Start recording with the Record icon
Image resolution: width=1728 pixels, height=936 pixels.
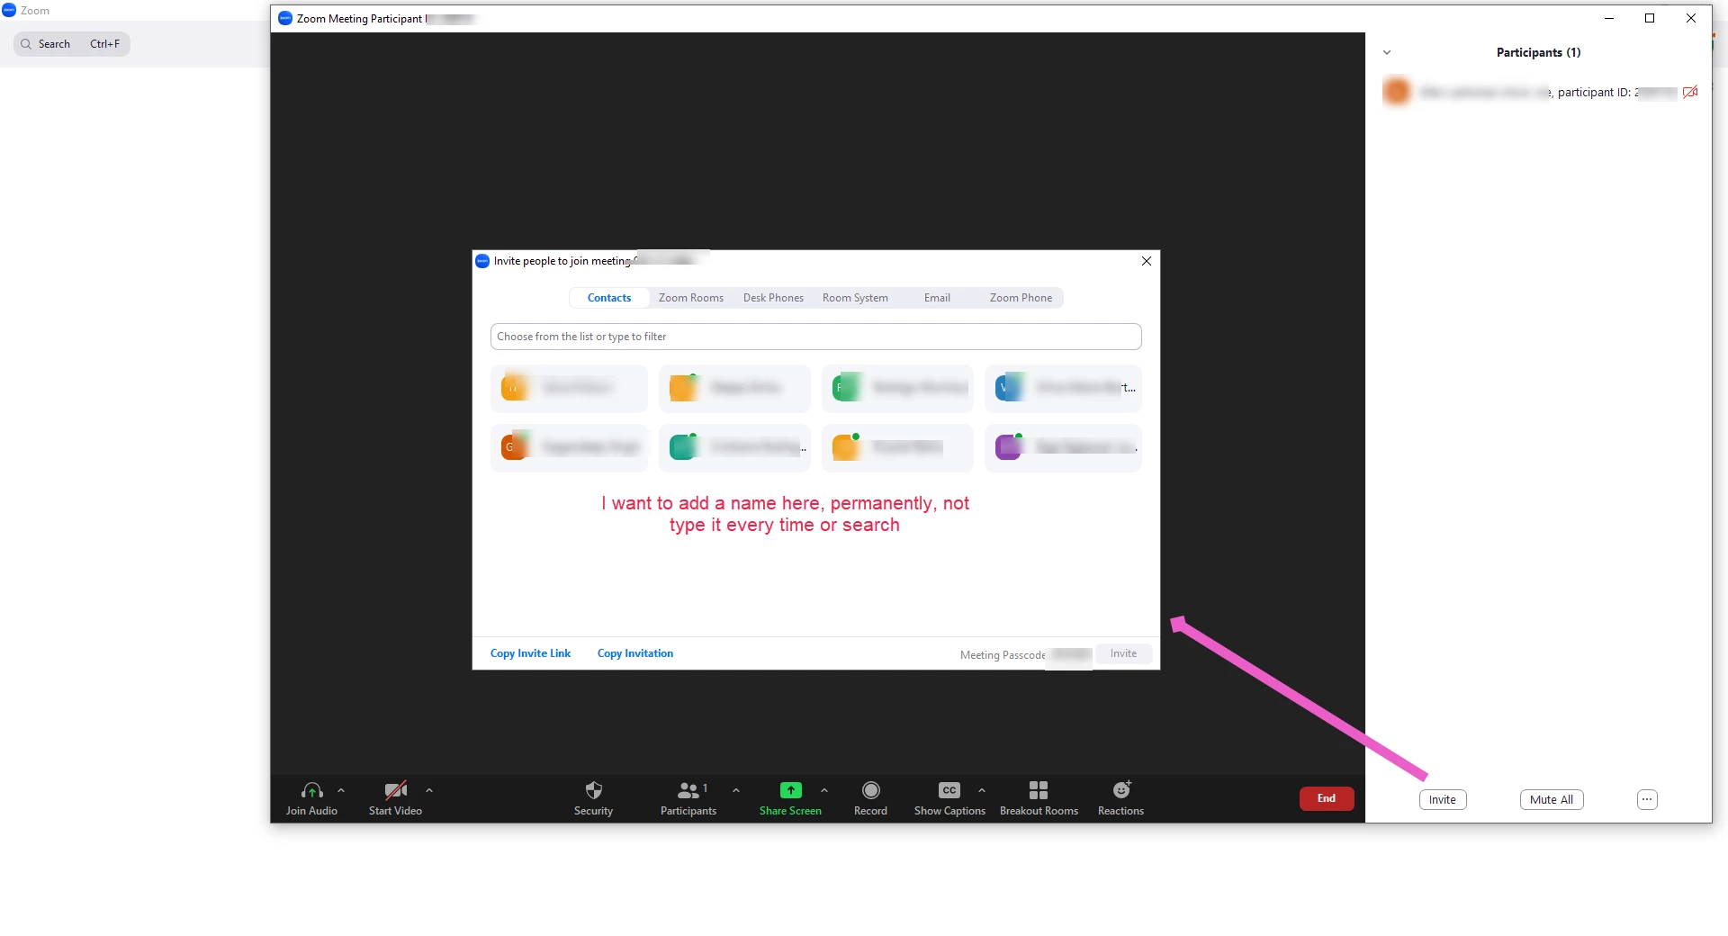[x=870, y=790]
